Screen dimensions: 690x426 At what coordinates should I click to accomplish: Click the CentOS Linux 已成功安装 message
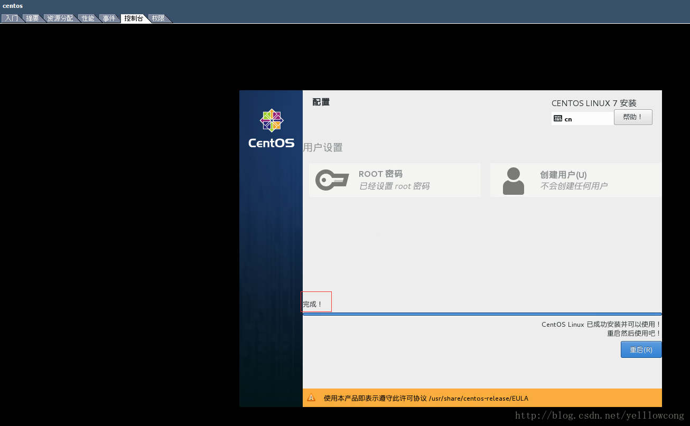click(601, 325)
